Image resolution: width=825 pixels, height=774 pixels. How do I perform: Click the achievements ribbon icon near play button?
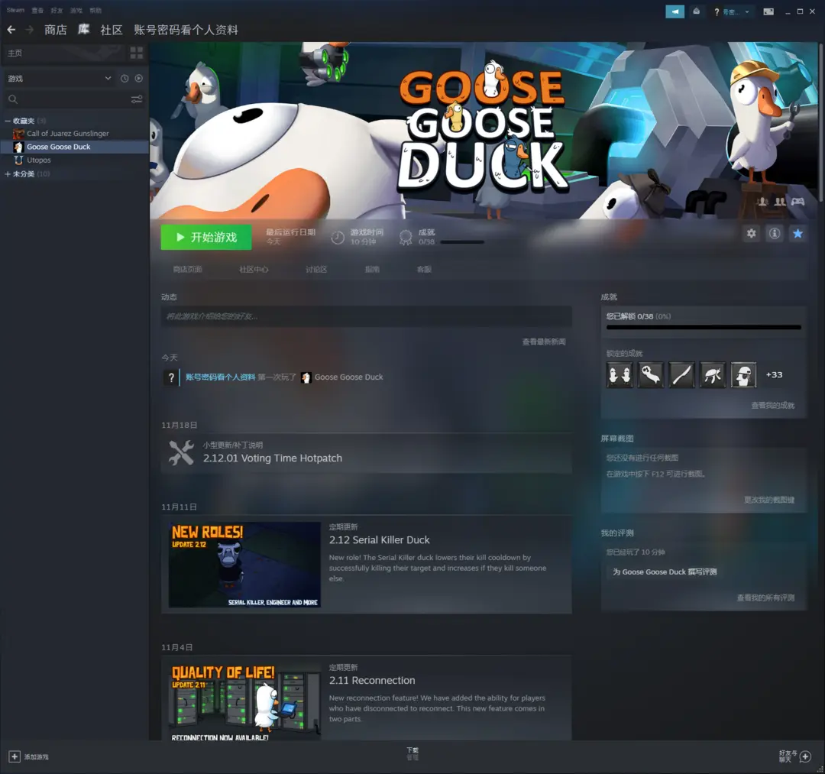[405, 238]
